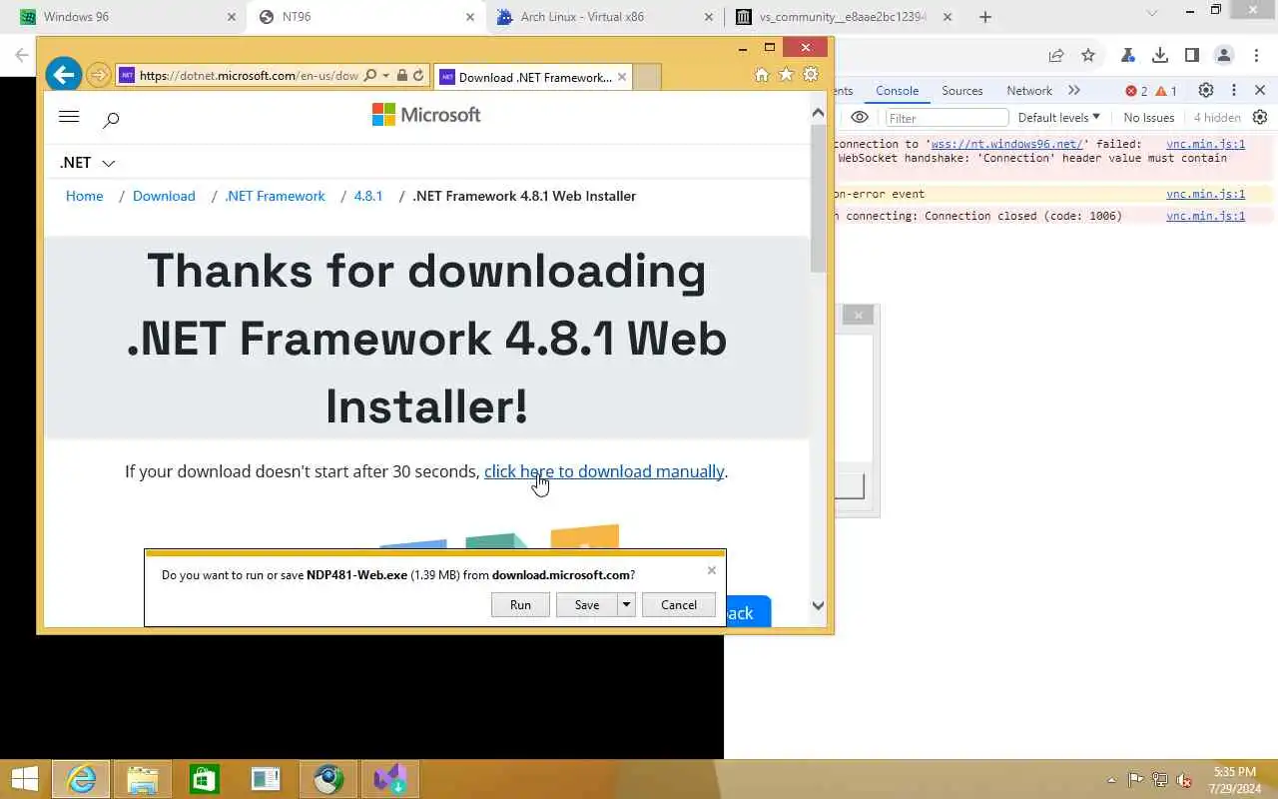Go to 4.8.1 breadcrumb link

[x=368, y=196]
